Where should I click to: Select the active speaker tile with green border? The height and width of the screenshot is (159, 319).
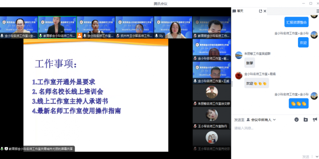[x=57, y=27]
